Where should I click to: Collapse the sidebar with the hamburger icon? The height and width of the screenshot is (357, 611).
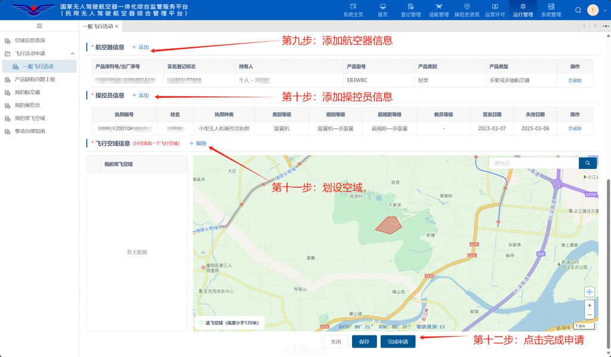39,25
